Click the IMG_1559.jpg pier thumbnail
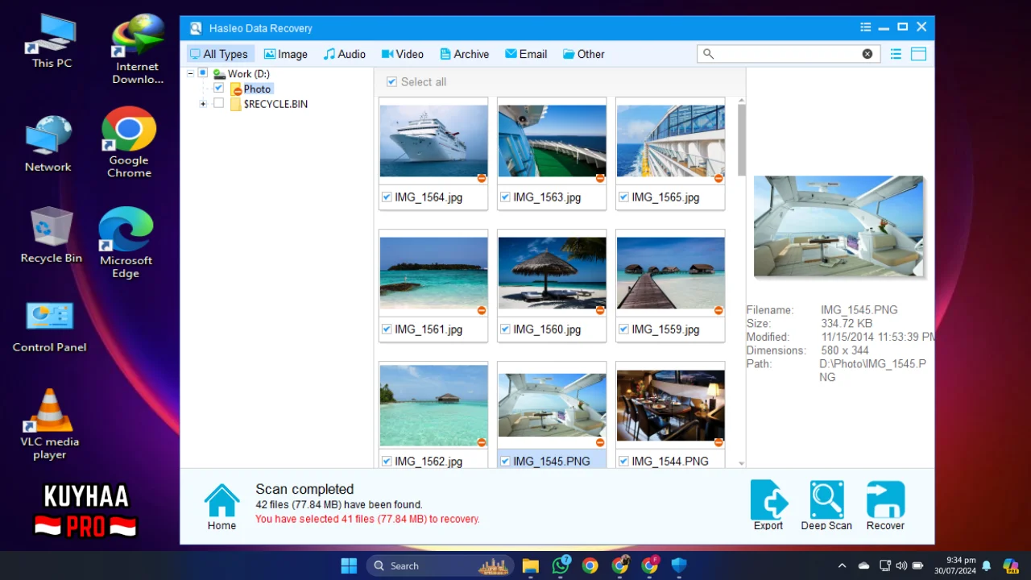 click(x=670, y=273)
